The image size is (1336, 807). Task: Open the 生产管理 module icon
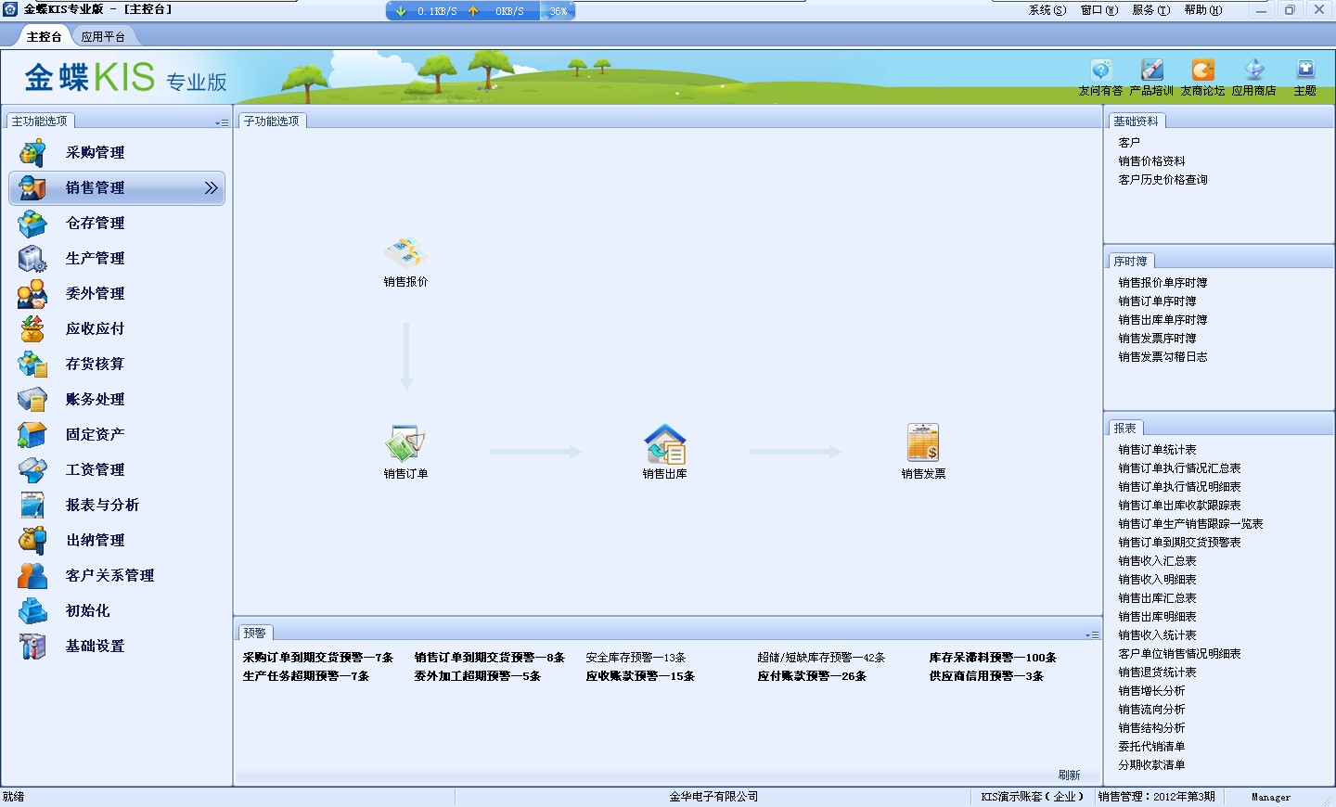pos(32,259)
